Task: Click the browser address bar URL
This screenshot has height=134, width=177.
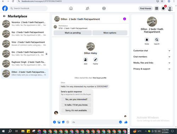Action: 41,1
